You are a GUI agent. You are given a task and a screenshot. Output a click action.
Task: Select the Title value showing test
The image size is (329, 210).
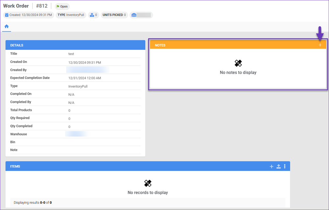click(x=71, y=53)
